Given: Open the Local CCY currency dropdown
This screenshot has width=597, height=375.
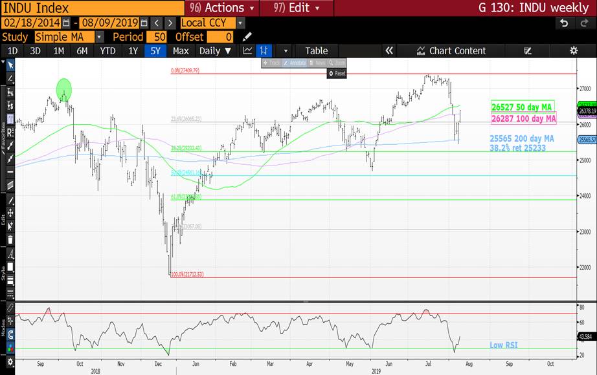Looking at the screenshot, I should click(x=240, y=23).
